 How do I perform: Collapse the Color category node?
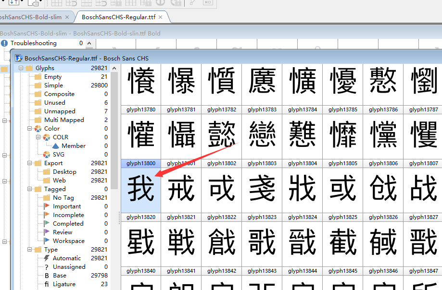[x=30, y=129]
